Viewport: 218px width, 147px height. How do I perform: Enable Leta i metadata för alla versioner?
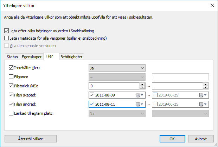pos(7,38)
